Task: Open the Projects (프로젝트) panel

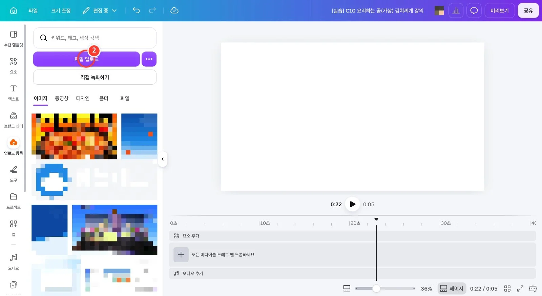Action: click(14, 201)
